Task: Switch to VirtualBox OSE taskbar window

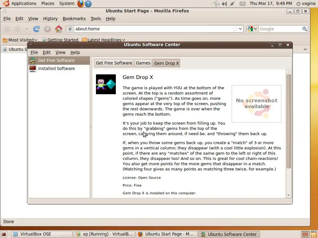Action: click(42, 234)
